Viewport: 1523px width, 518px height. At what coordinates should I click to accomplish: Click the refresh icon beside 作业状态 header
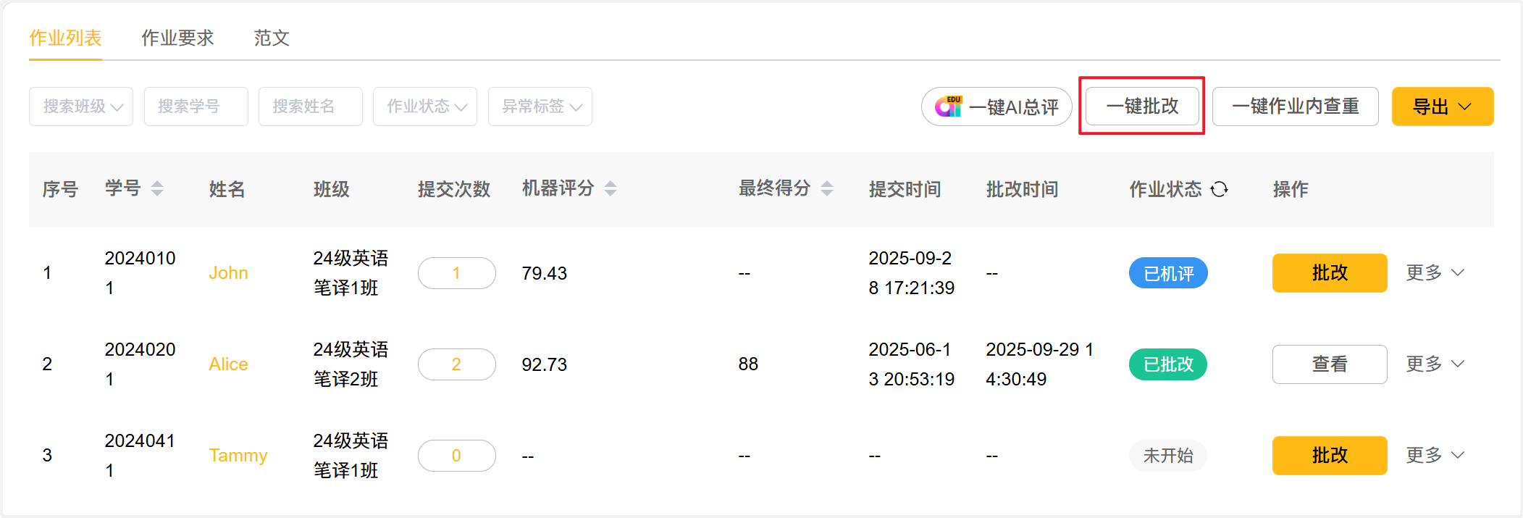click(x=1220, y=189)
